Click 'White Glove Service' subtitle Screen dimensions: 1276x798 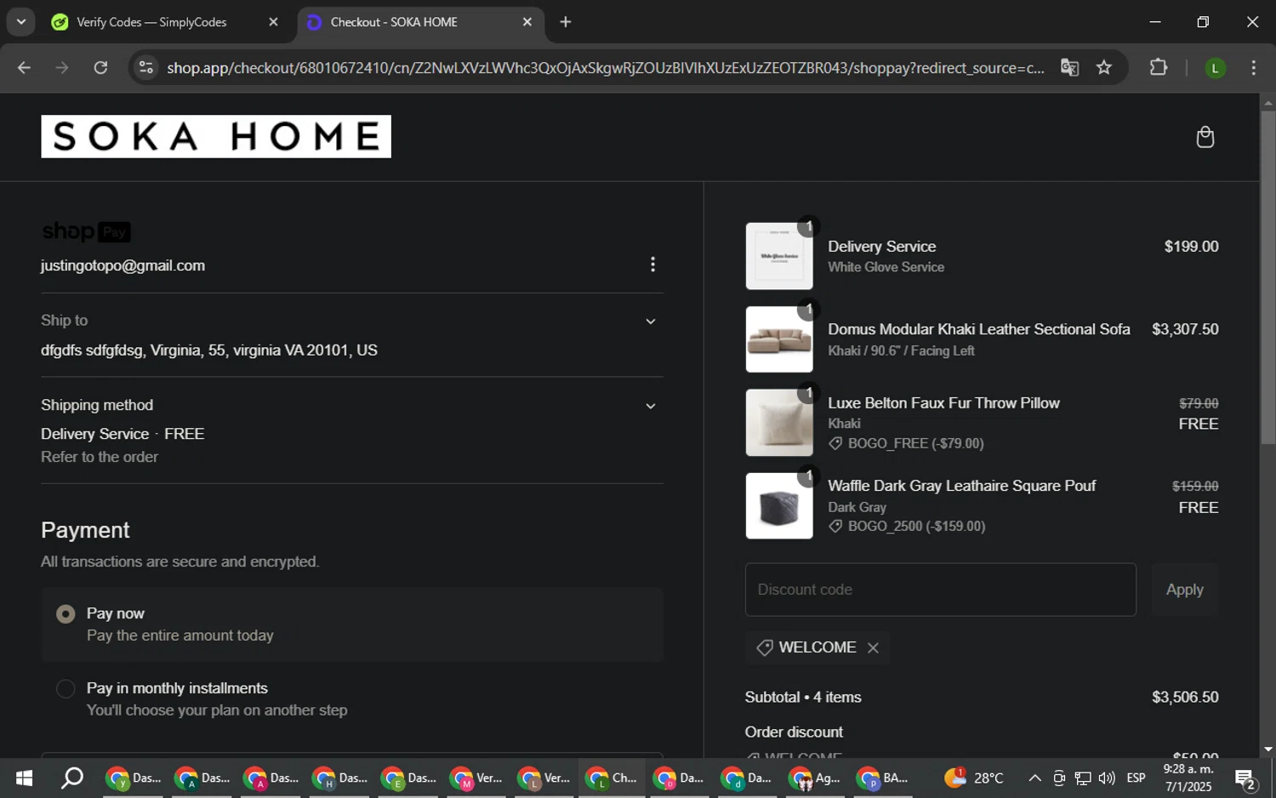point(886,267)
